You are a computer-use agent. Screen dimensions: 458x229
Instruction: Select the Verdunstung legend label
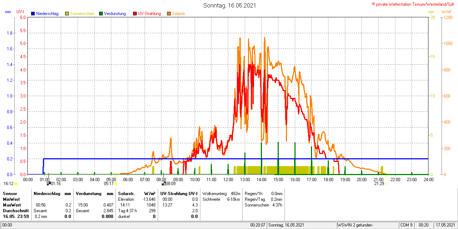tap(115, 14)
